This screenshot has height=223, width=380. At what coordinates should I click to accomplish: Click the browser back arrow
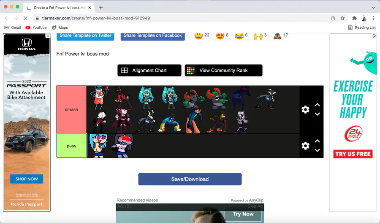point(6,18)
